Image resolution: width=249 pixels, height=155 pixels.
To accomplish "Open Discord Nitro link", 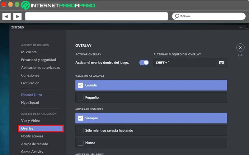I will click(31, 95).
